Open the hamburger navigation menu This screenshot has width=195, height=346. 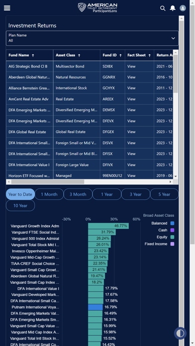pyautogui.click(x=7, y=8)
